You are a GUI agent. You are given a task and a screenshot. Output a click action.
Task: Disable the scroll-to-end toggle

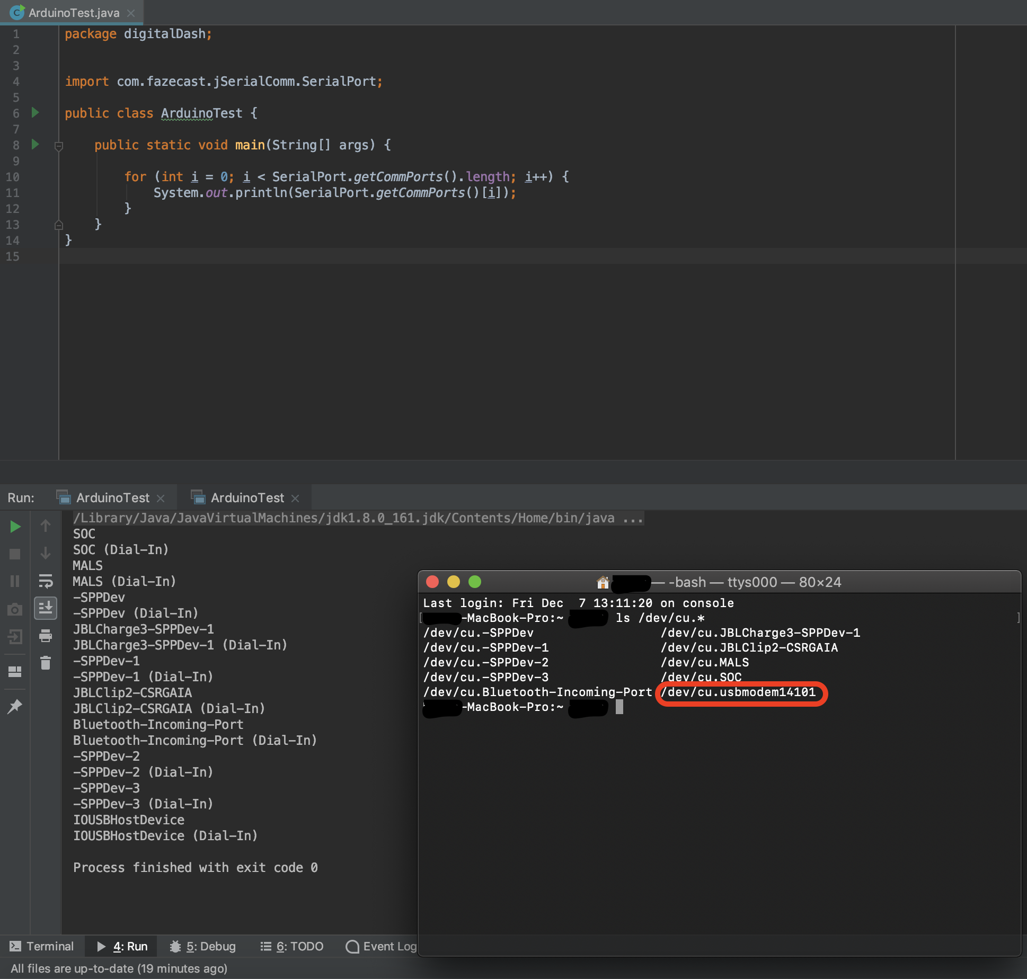coord(46,609)
